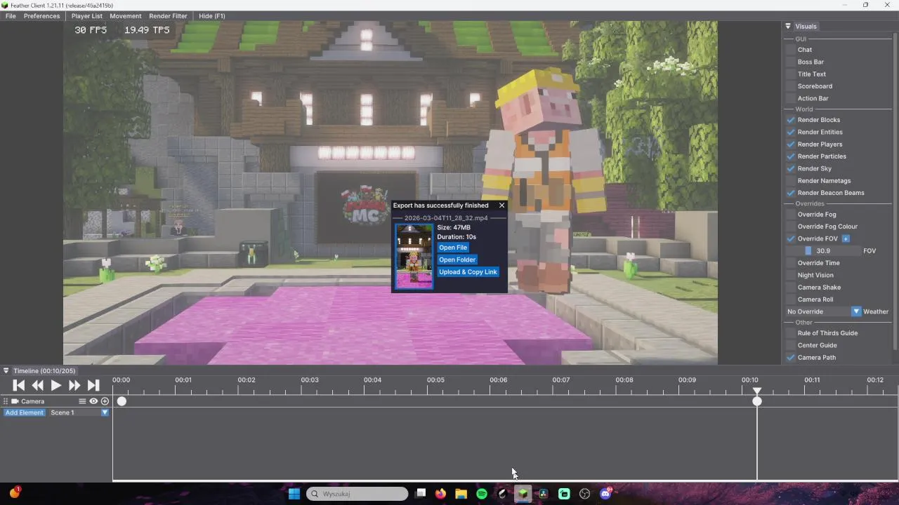Turn off Render Particles

click(791, 156)
